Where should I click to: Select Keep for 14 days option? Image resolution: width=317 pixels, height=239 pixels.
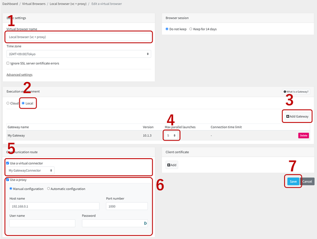[x=191, y=29]
